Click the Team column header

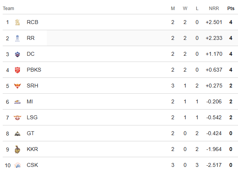click(9, 9)
